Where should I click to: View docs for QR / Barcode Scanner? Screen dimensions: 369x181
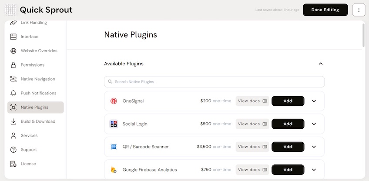pyautogui.click(x=252, y=147)
